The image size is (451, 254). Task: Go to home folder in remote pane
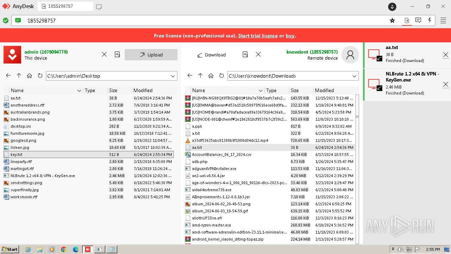(211, 75)
